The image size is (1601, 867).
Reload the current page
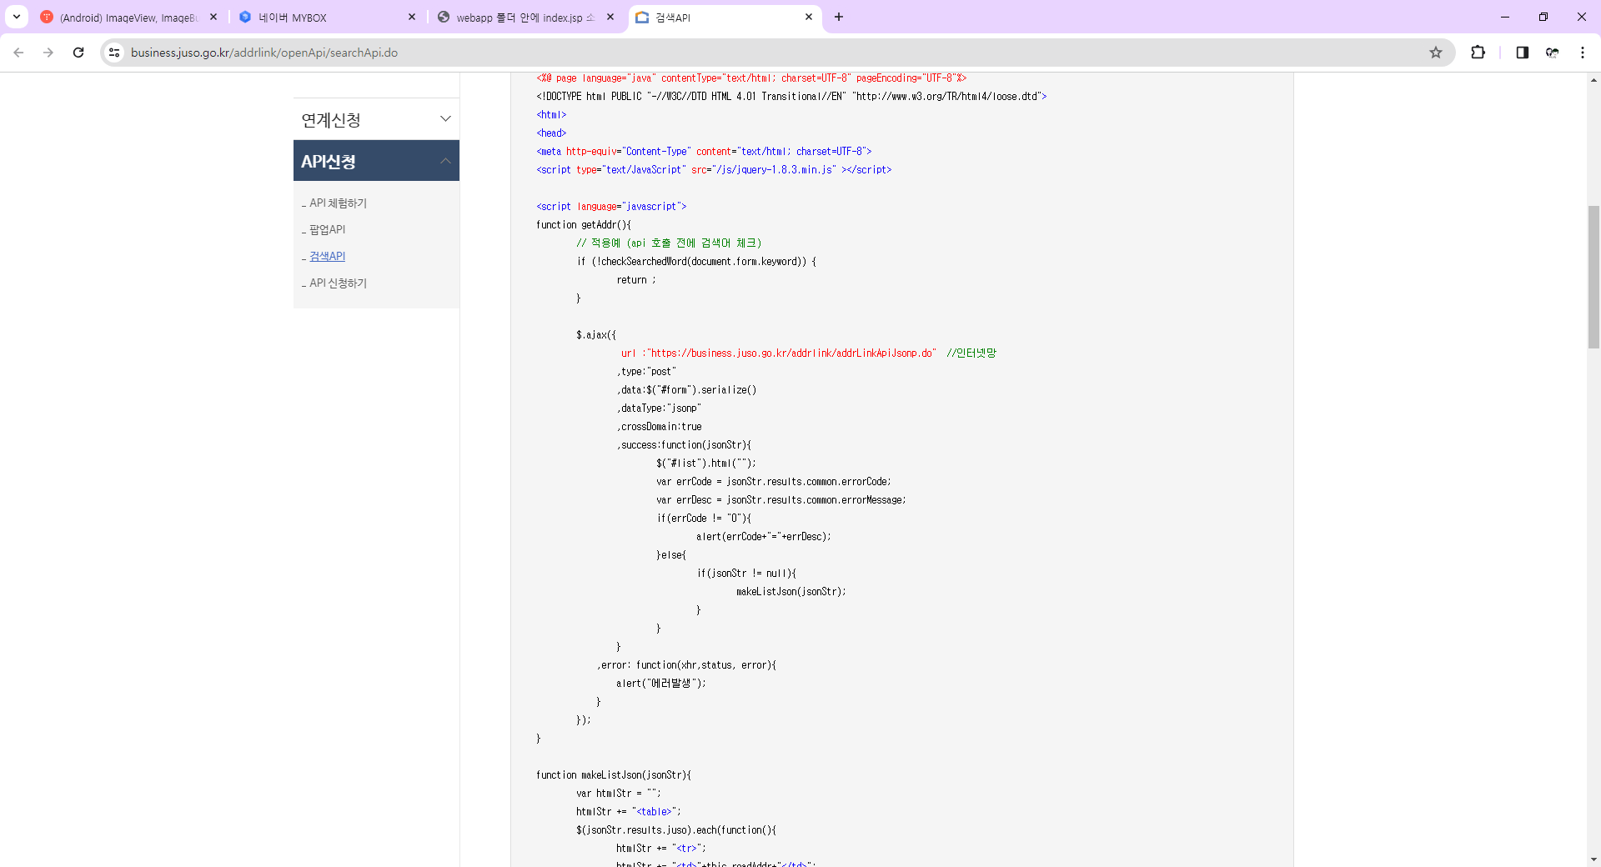(x=78, y=53)
